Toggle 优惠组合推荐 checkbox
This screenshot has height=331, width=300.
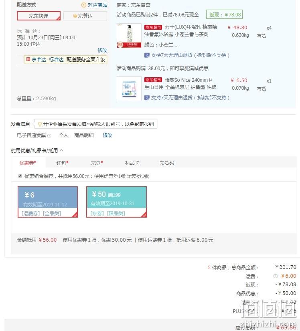[20, 176]
